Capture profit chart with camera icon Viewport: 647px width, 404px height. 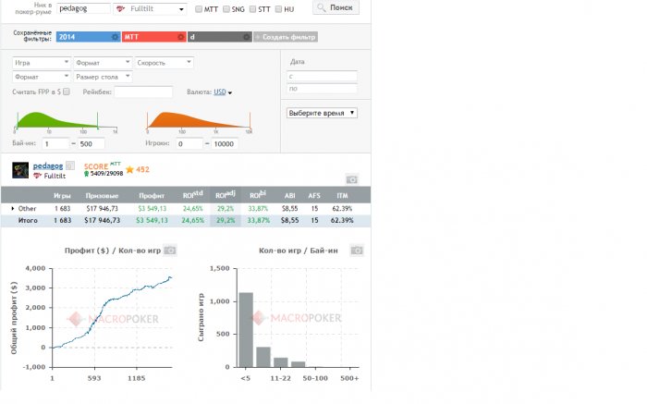[x=170, y=251]
